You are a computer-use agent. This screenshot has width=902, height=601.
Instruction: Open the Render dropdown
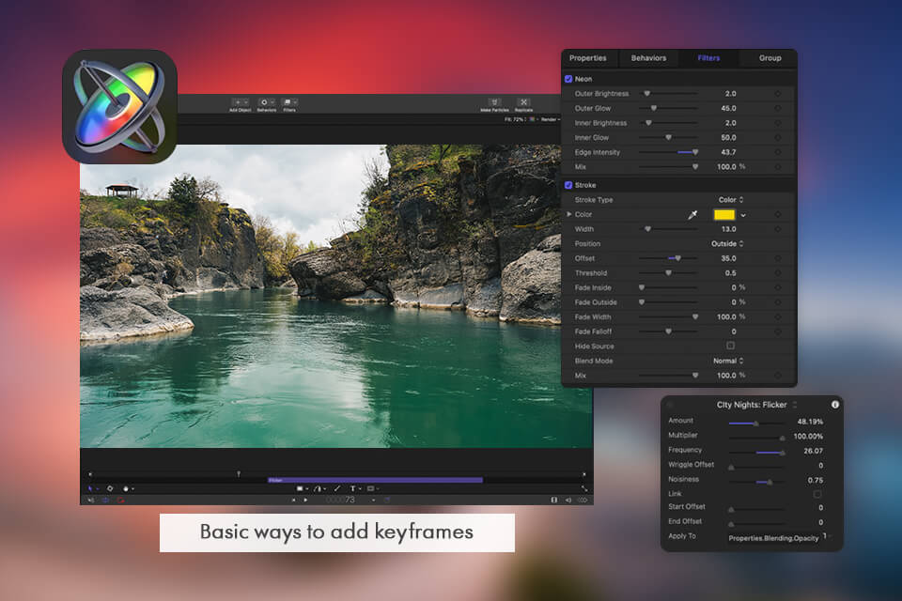coord(551,119)
